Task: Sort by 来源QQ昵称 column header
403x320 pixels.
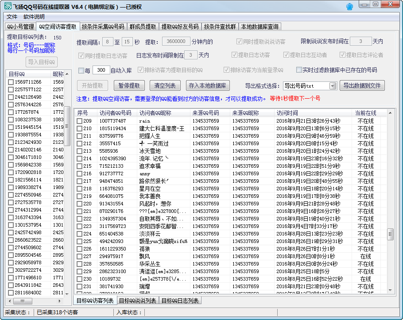Action: click(x=252, y=113)
